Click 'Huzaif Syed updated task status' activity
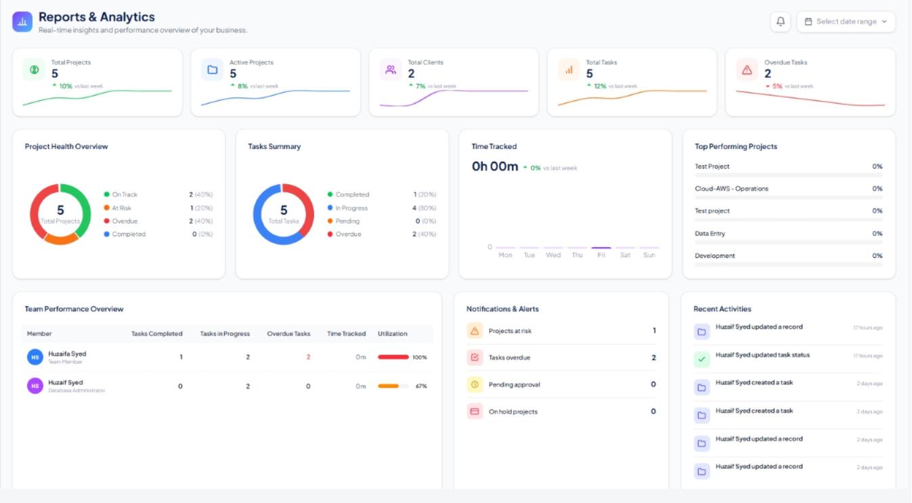This screenshot has height=503, width=912. click(x=762, y=355)
